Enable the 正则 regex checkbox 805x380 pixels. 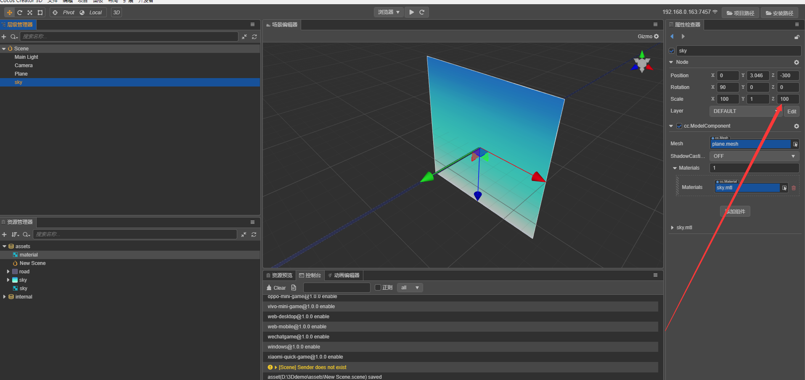(378, 288)
